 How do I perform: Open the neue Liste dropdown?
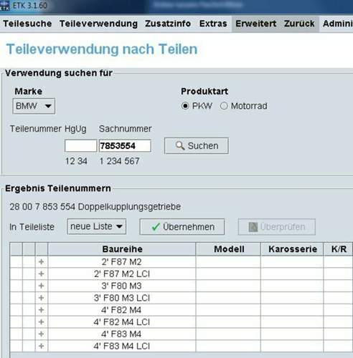coord(97,226)
